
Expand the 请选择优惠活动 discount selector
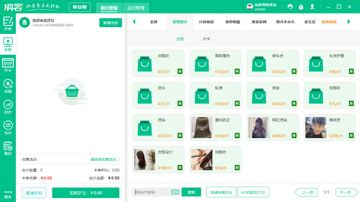[103, 159]
